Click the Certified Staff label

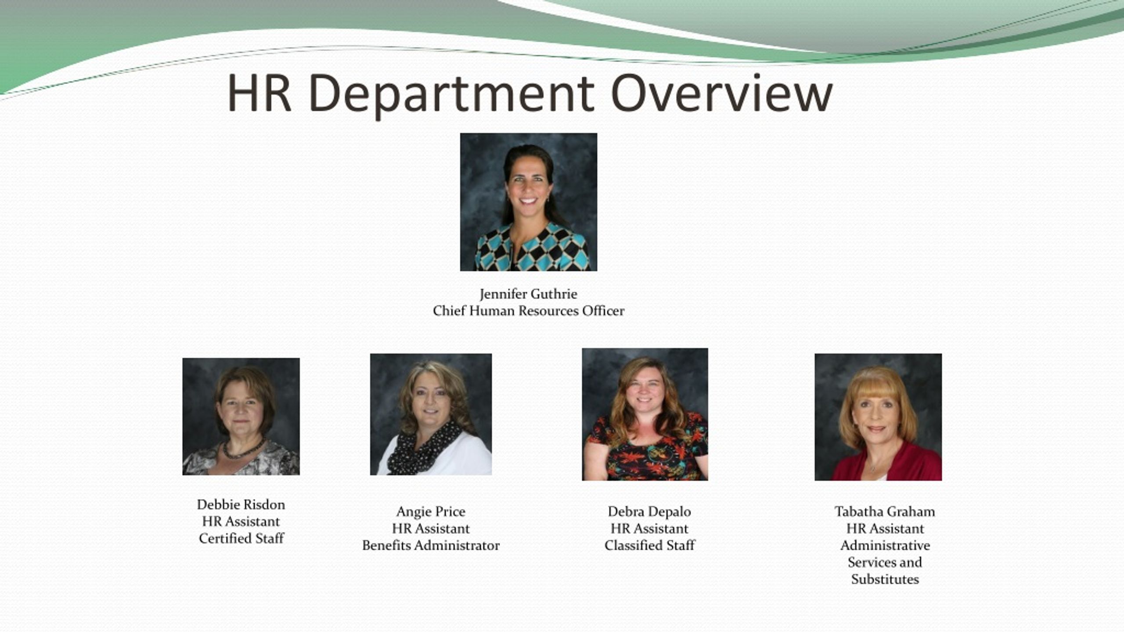[x=241, y=538]
